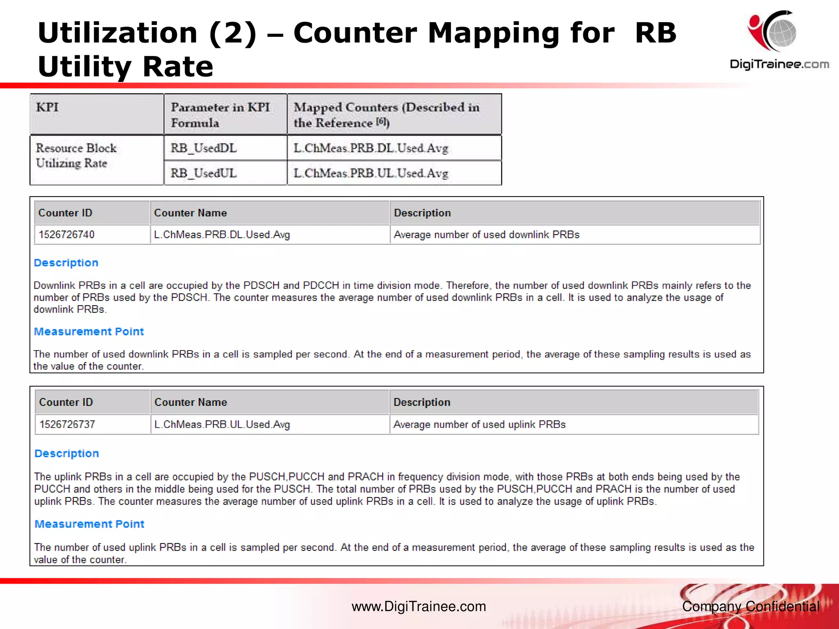
Task: Click blue 'Measurement Point' heading in downlink section
Action: 89,332
